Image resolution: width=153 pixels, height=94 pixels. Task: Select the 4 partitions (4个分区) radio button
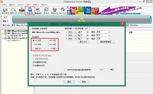tap(49, 40)
